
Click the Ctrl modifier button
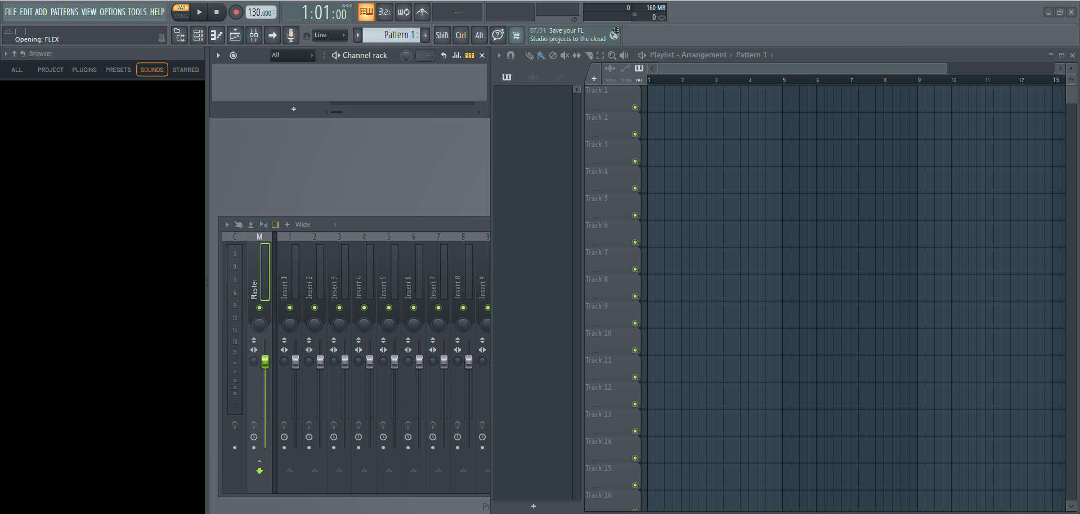[x=461, y=35]
